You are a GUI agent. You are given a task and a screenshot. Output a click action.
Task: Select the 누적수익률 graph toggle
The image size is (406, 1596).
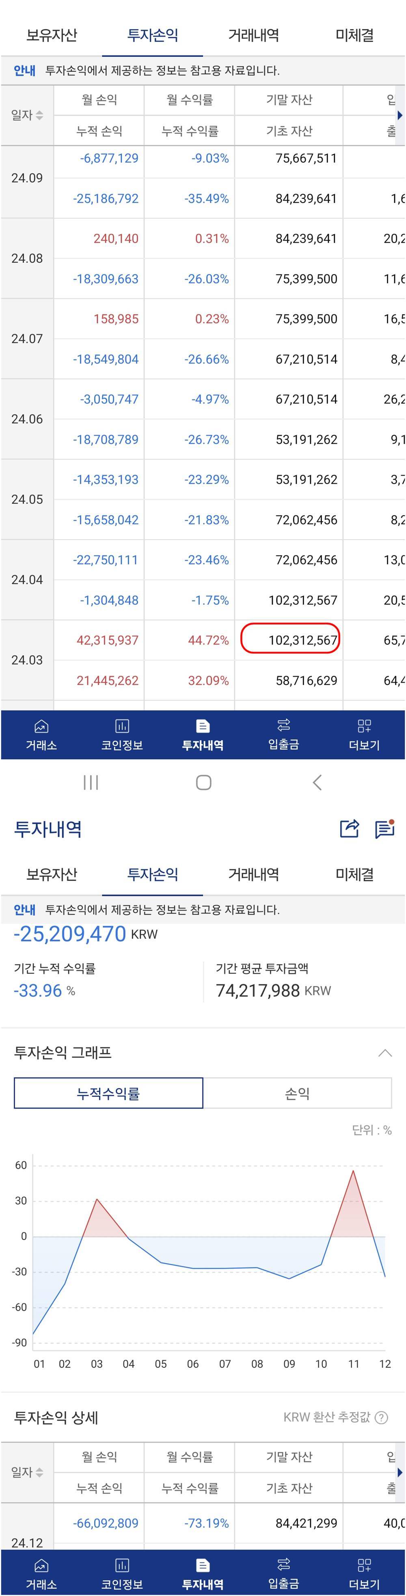click(108, 1093)
